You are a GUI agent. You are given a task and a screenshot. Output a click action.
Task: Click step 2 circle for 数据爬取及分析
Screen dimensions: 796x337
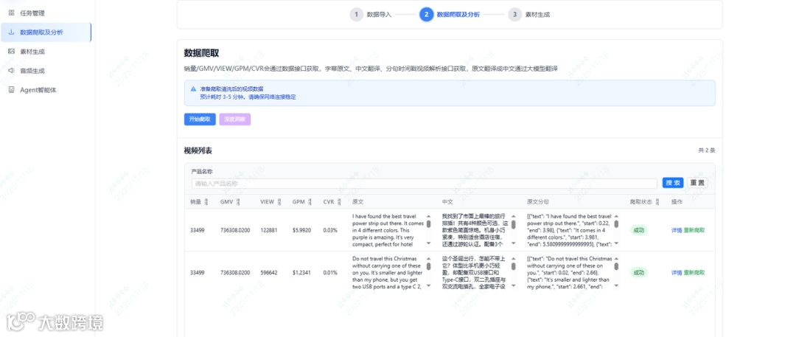(x=427, y=14)
